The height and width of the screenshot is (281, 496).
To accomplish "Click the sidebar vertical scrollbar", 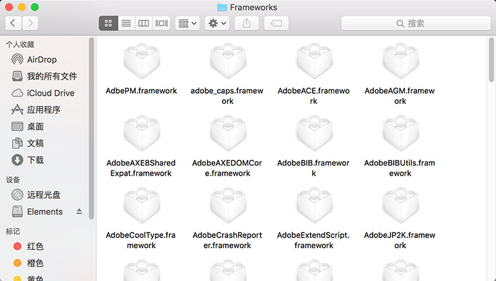I will click(x=91, y=128).
